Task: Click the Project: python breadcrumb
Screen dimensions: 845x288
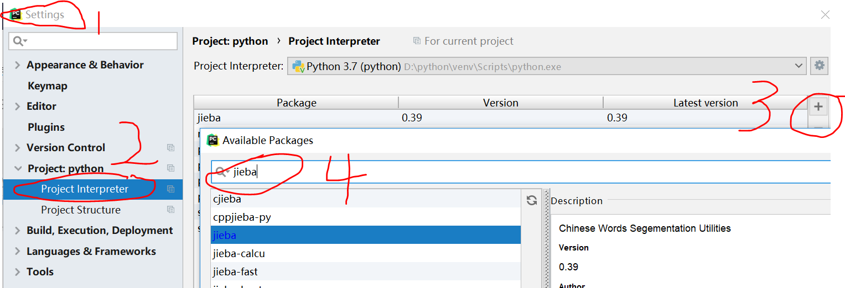Action: pyautogui.click(x=230, y=41)
